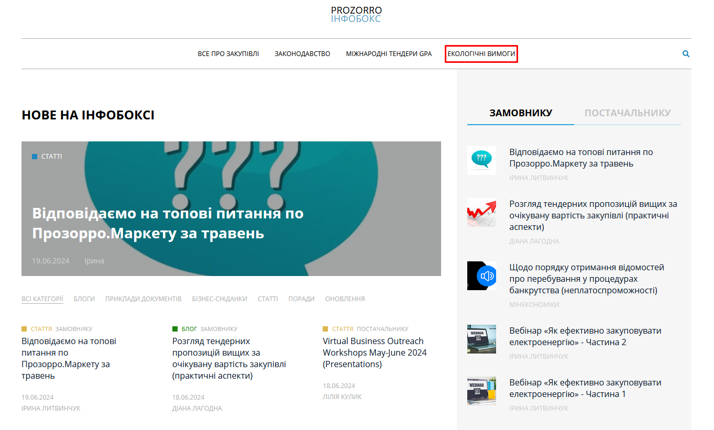Image resolution: width=714 pixels, height=430 pixels.
Task: Open sidebar webinar link Частина 1
Action: 585,388
